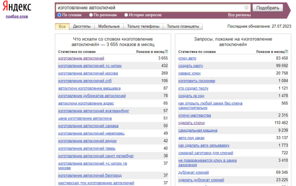The width and height of the screenshot is (296, 186).
Task: Click the help icon beside right Показов в месяц
Action: (x=286, y=51)
